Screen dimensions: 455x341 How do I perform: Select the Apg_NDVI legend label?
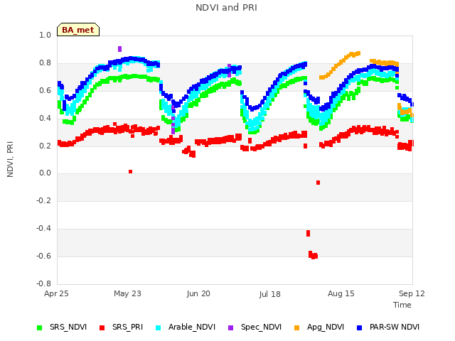point(326,327)
